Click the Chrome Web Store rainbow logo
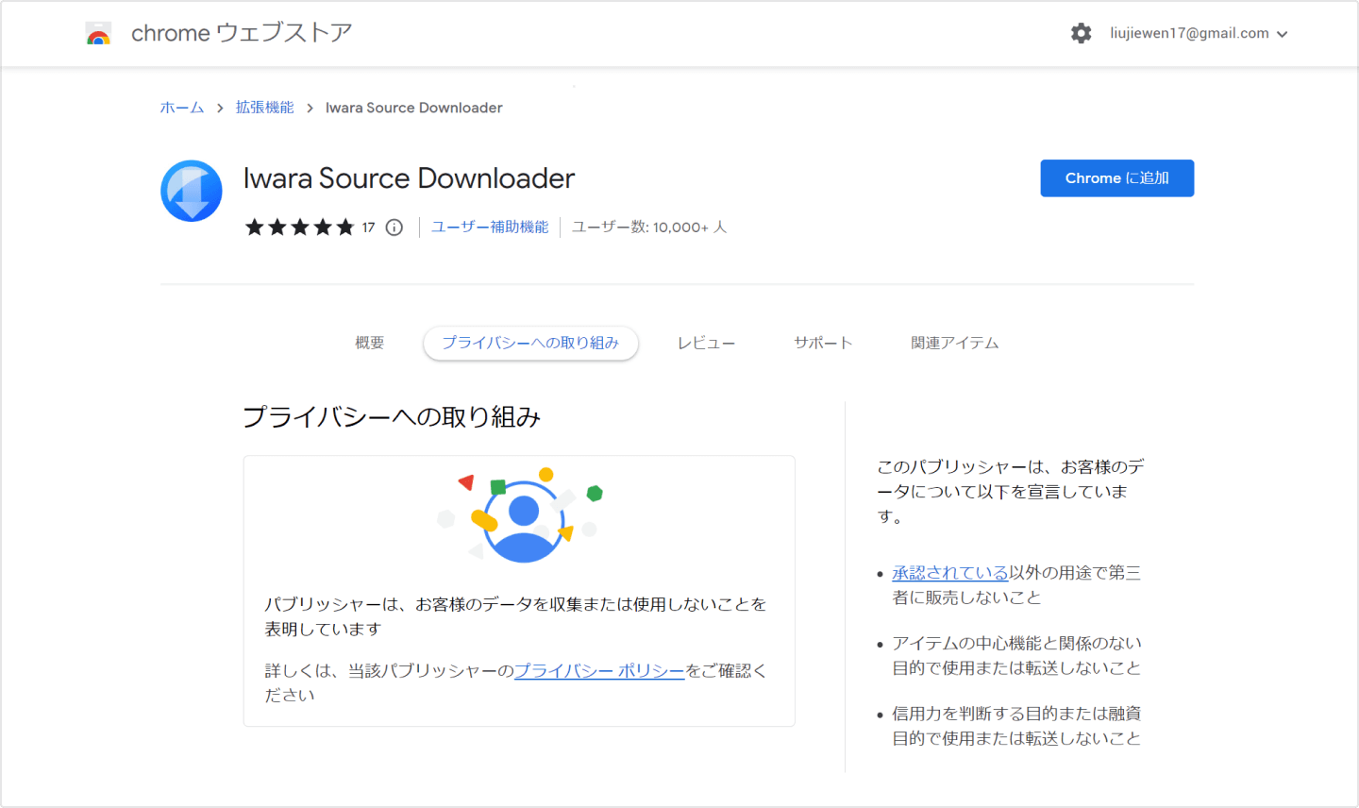 (x=98, y=34)
